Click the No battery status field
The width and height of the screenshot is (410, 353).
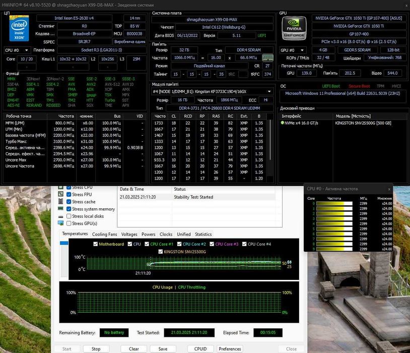click(114, 332)
